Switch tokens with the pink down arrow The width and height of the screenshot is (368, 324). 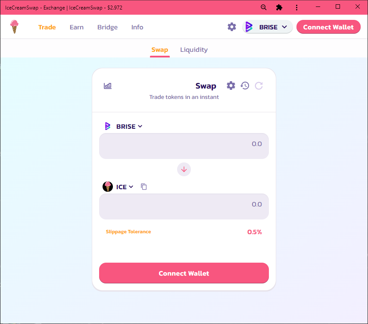click(184, 169)
